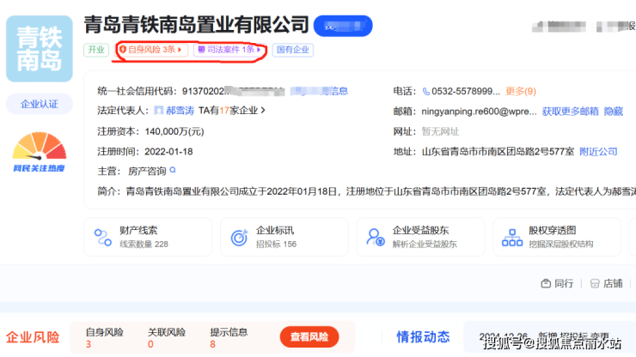Expand the 自身风险 3条 tag
636x357 pixels.
tap(151, 50)
